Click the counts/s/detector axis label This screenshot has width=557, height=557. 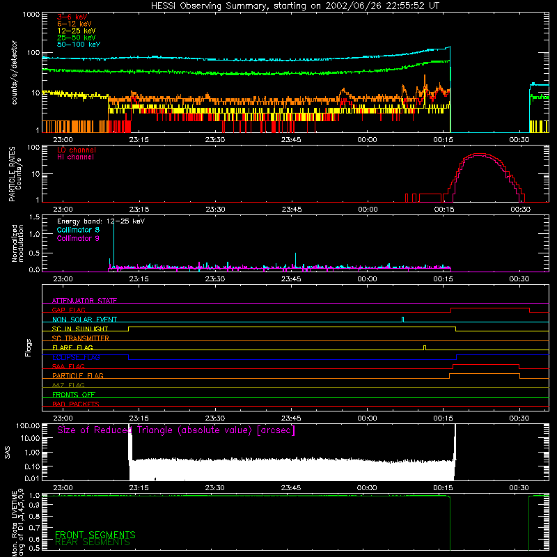coord(14,72)
